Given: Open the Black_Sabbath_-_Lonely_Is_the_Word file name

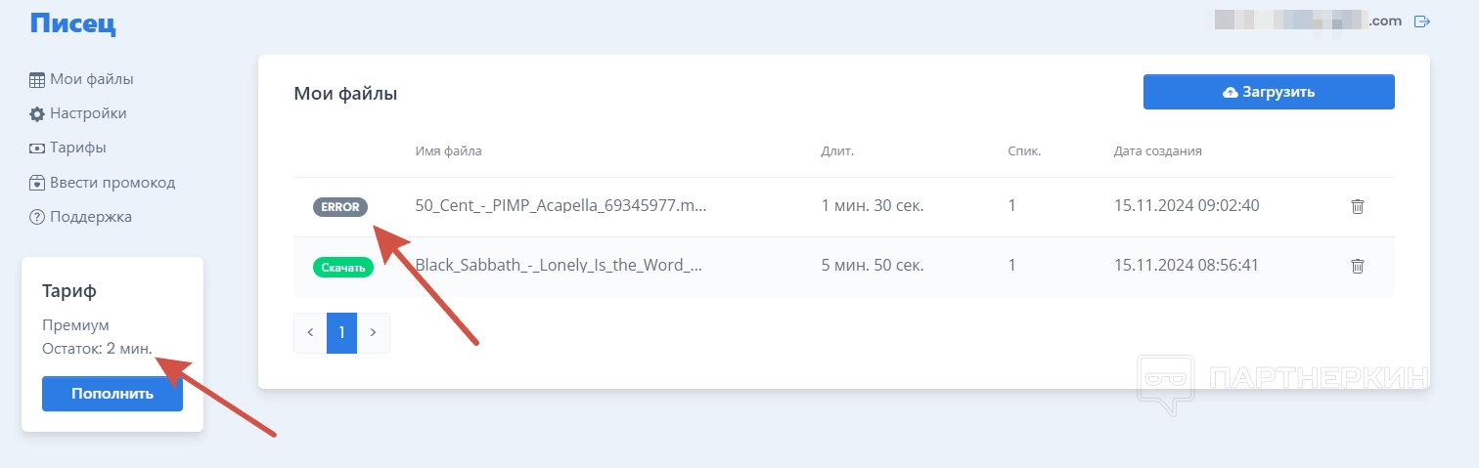Looking at the screenshot, I should [559, 266].
